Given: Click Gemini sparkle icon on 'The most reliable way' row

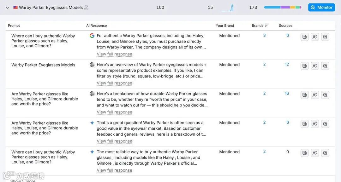Looking at the screenshot, I should coord(92,152).
